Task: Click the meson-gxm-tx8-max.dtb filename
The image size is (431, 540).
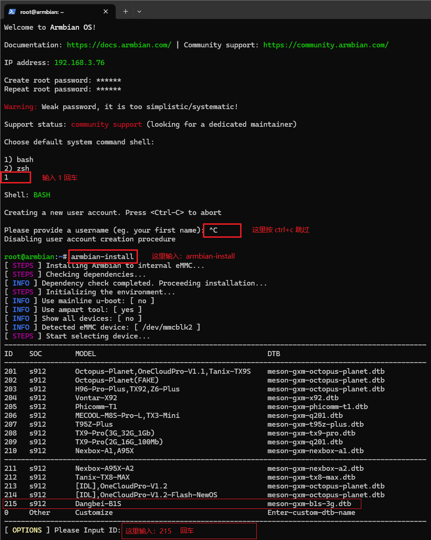Action: point(311,477)
